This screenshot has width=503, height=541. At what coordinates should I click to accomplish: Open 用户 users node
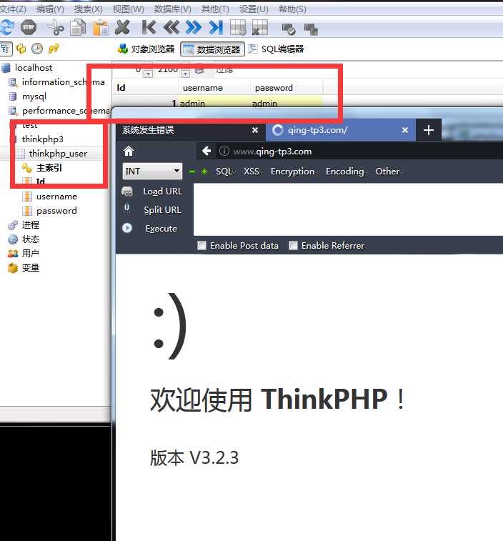[x=30, y=254]
